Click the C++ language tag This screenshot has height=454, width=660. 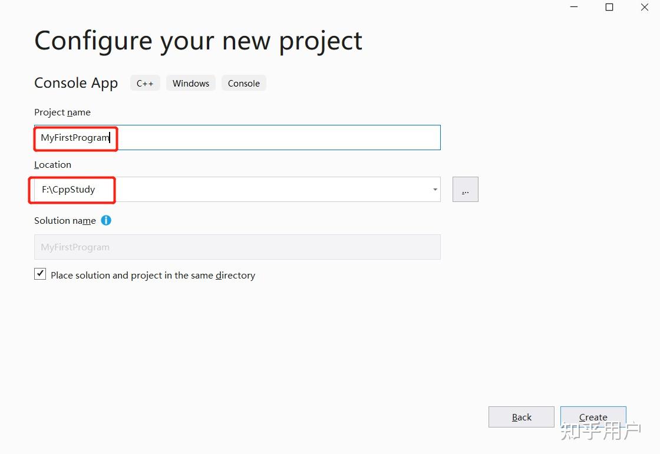point(145,83)
